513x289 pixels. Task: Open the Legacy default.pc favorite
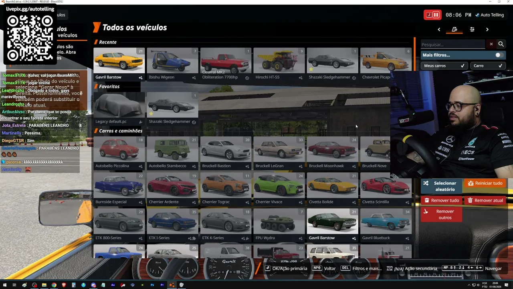click(119, 108)
